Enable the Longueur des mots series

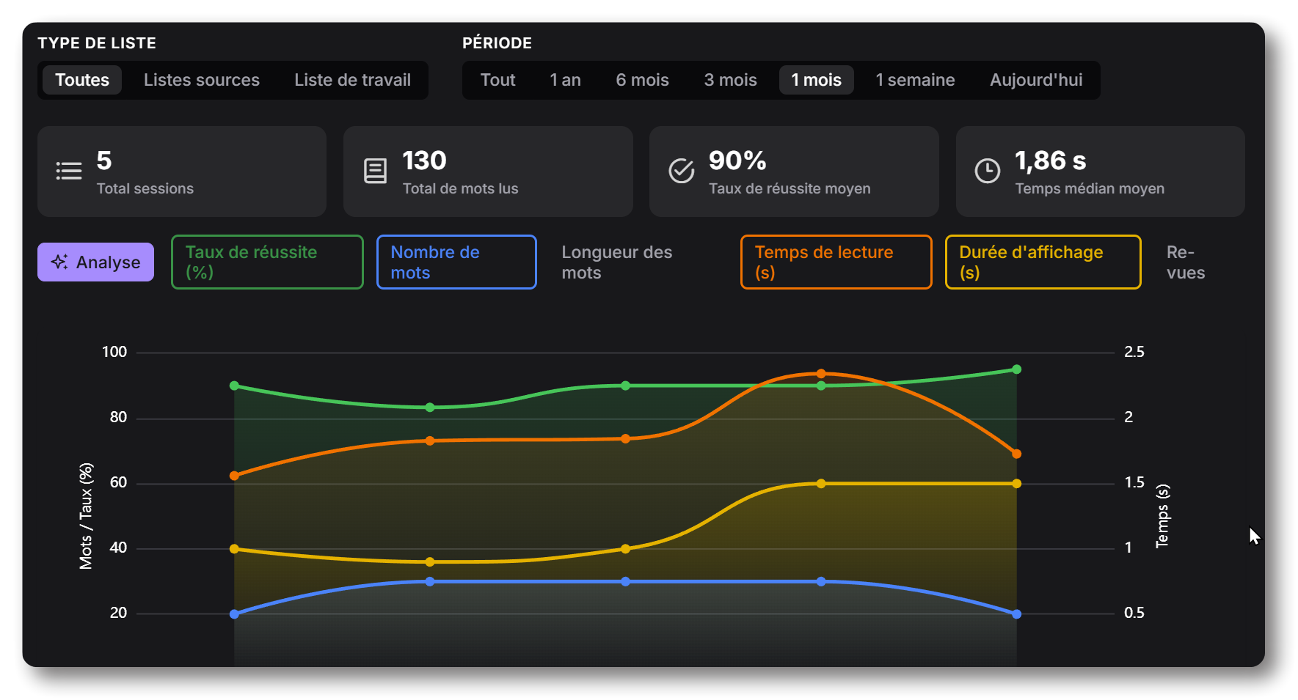(x=616, y=262)
